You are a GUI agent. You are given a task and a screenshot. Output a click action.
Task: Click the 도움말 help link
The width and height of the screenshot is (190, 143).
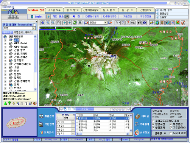click(x=163, y=17)
